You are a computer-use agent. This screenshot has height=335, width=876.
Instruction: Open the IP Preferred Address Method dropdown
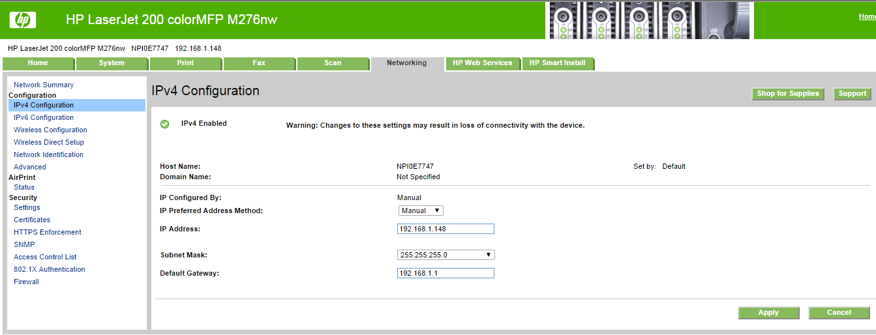click(x=421, y=211)
